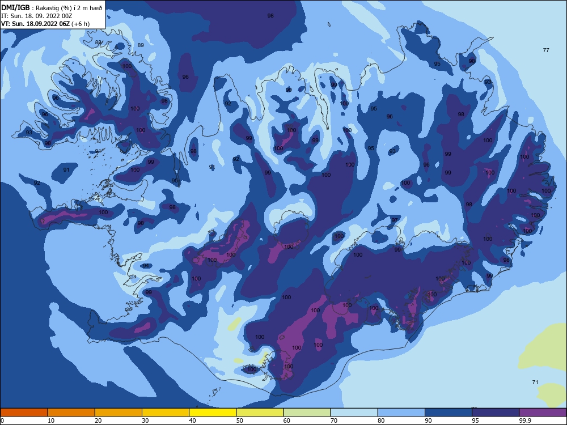Click the purple above-99.9 legend swatch
Viewport: 567px width, 425px height.
click(543, 413)
